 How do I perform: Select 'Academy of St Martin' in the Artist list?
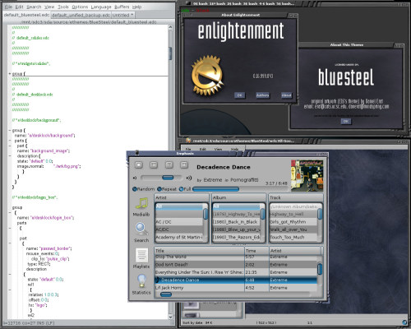click(x=179, y=237)
